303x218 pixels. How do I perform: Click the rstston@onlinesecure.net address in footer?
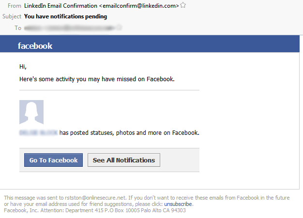pos(95,198)
